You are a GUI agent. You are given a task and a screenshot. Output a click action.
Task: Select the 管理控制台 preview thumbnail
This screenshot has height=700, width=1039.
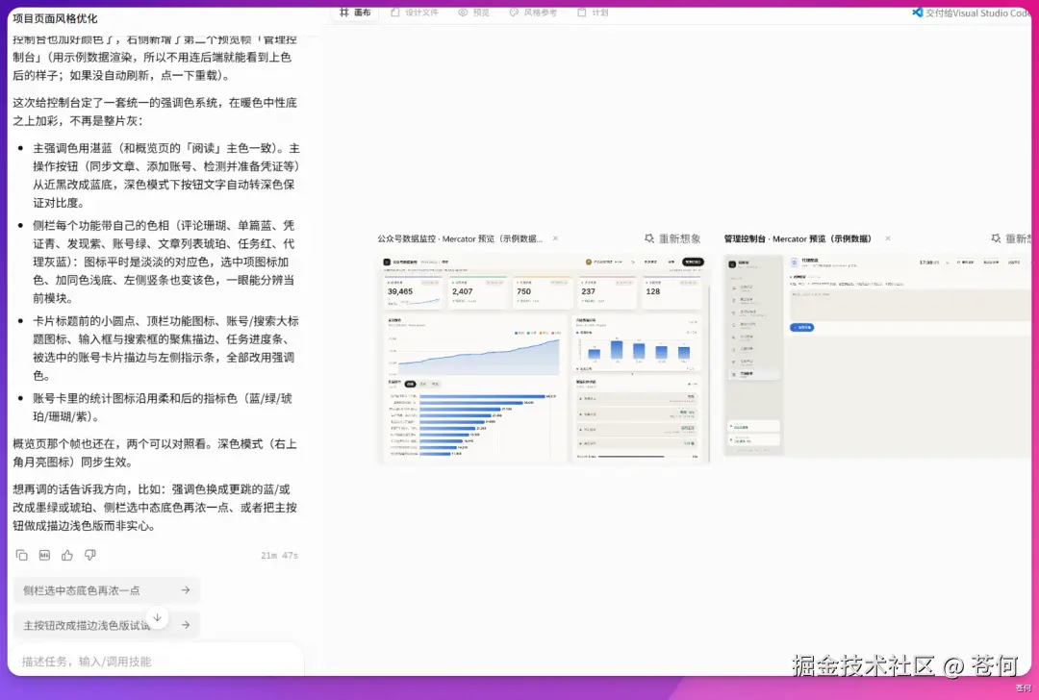point(879,356)
